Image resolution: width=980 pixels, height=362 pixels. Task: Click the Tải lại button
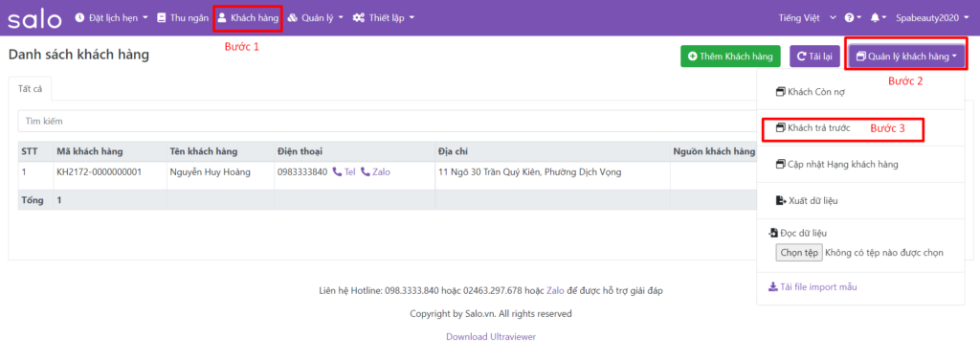[814, 57]
